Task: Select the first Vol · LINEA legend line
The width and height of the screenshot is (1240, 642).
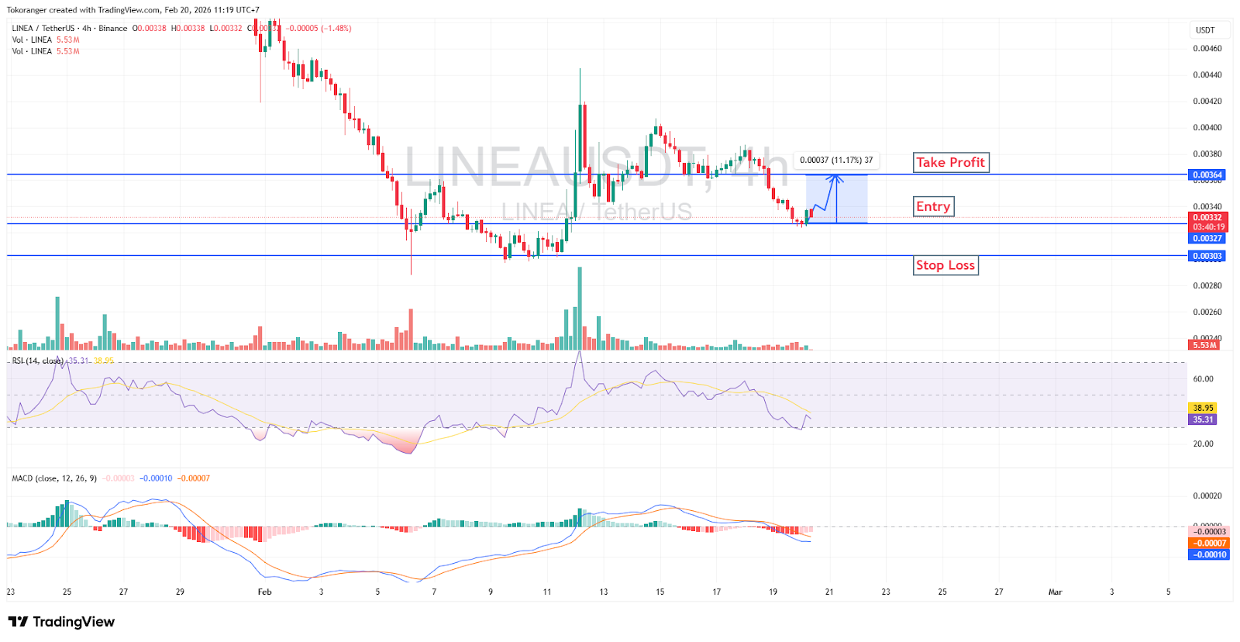Action: [x=32, y=40]
